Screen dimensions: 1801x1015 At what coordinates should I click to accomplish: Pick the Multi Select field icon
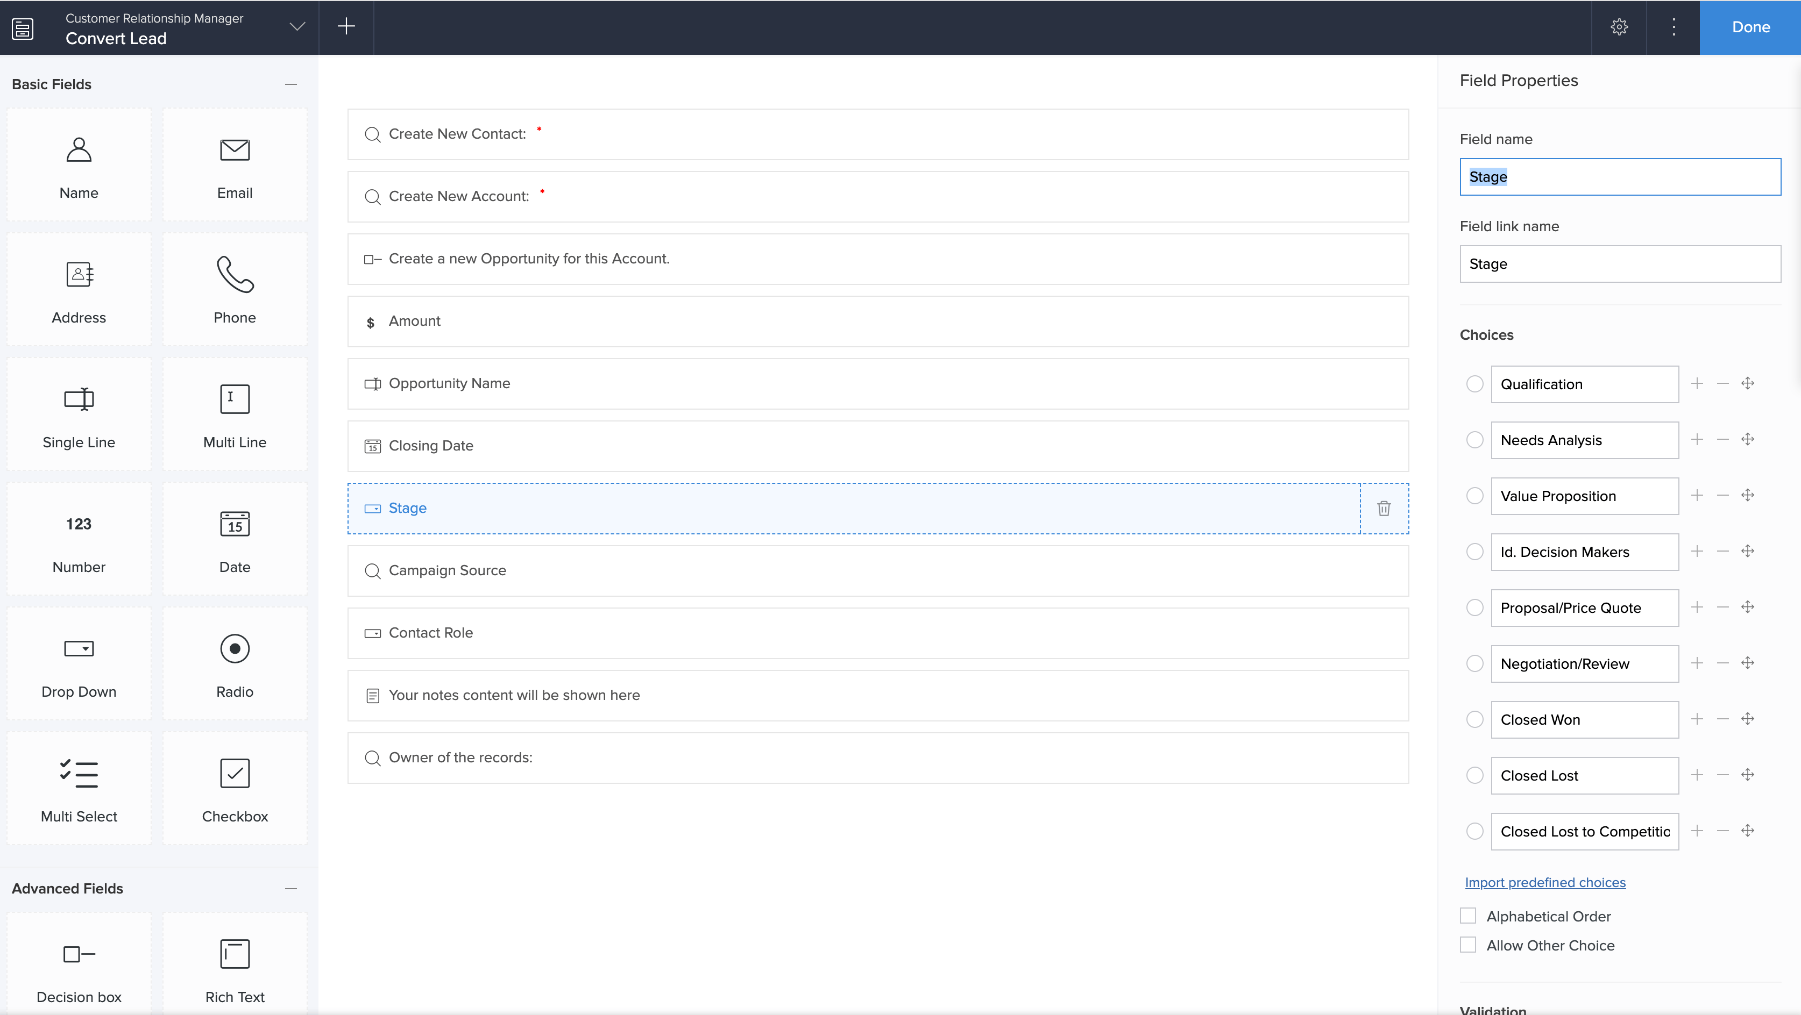(79, 774)
